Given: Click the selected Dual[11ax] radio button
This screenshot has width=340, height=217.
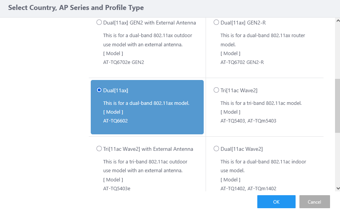Looking at the screenshot, I should coord(99,90).
